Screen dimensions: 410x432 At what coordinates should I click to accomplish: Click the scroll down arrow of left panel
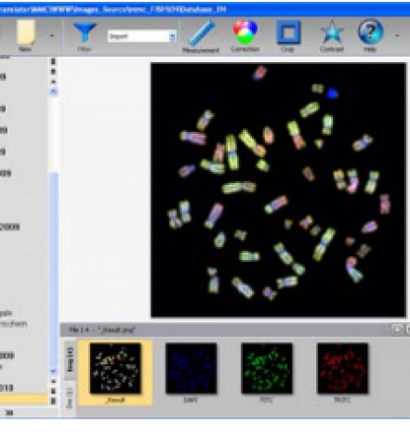53,371
